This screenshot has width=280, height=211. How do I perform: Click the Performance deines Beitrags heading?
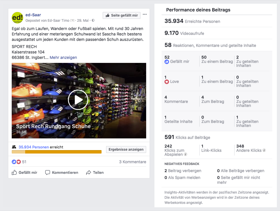tap(198, 10)
